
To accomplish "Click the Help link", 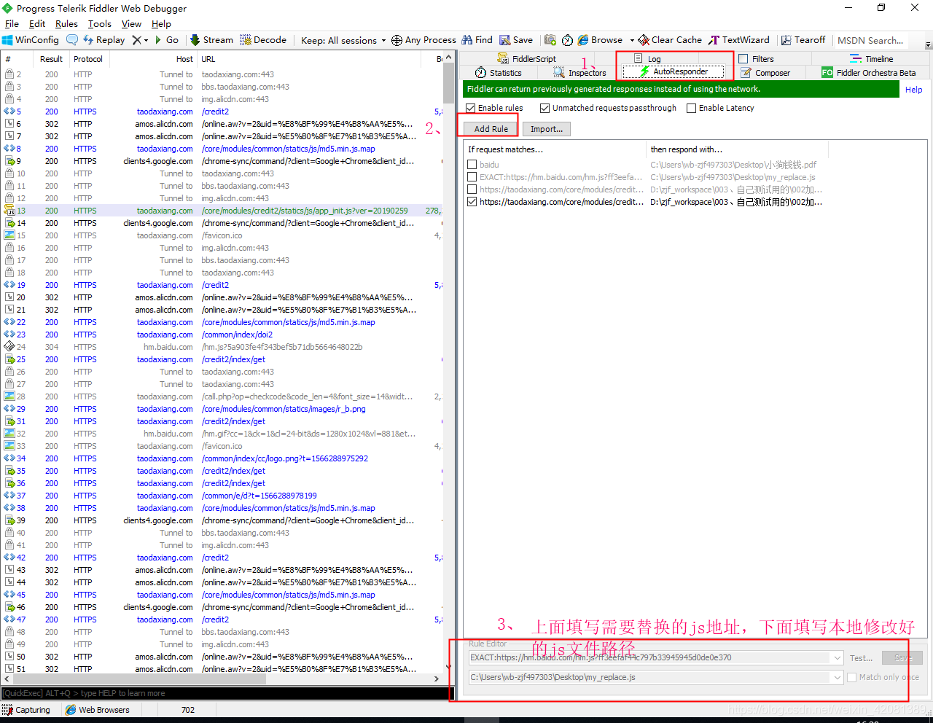I will coord(914,90).
